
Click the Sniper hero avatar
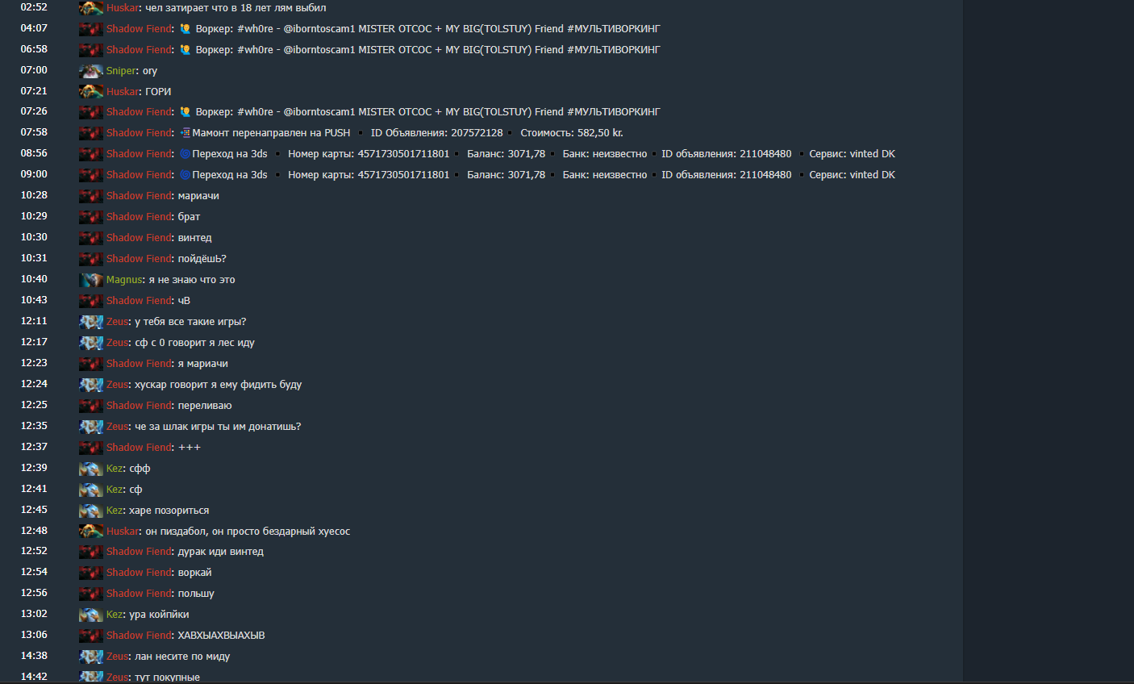[90, 70]
